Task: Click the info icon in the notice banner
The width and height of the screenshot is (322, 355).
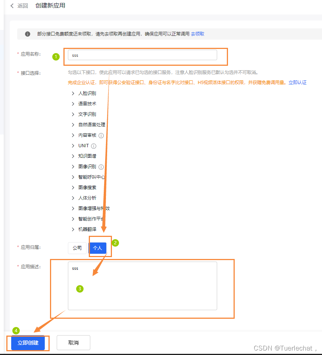Action: click(x=28, y=34)
